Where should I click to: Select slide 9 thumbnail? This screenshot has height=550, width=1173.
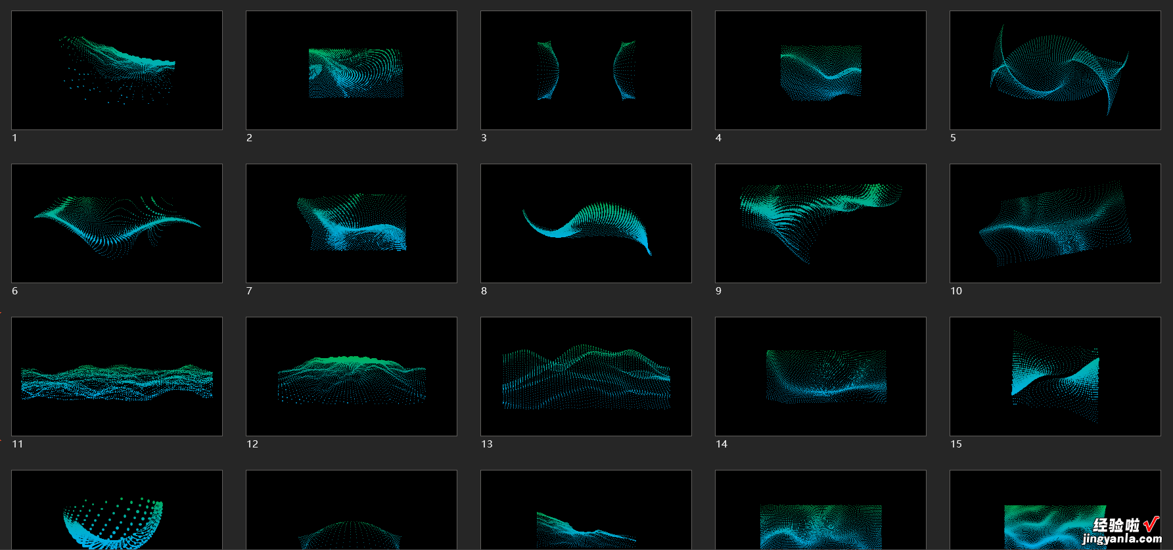tap(821, 223)
